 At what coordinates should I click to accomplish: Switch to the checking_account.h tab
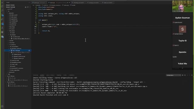pos(78,3)
